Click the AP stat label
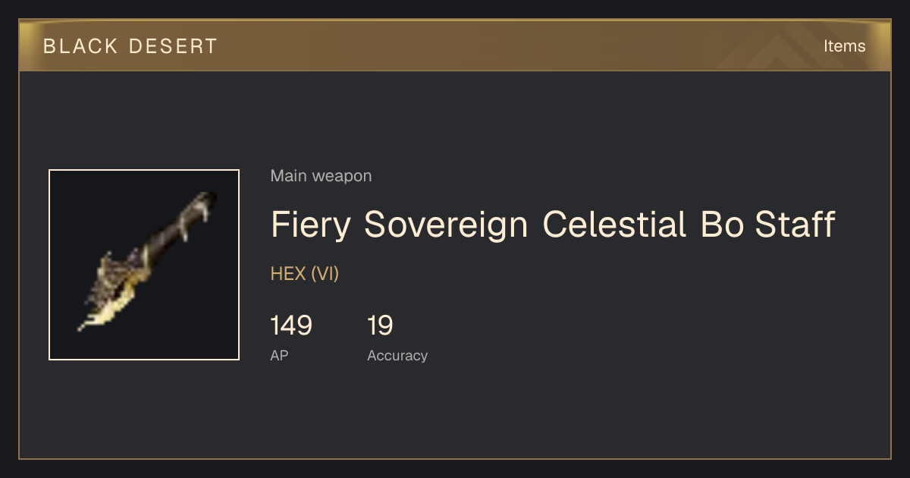 (279, 355)
